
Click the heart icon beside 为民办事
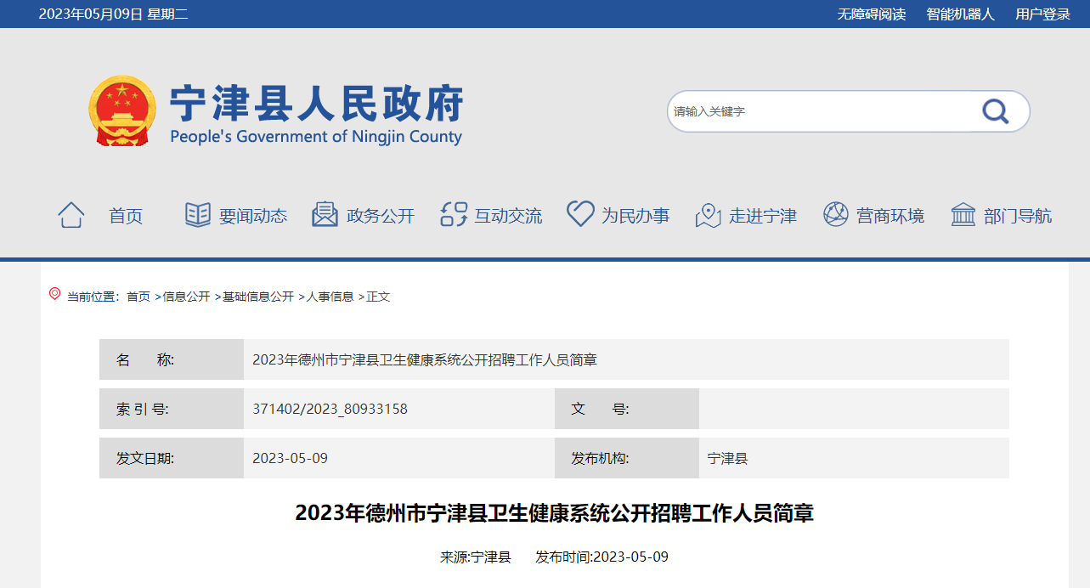pyautogui.click(x=580, y=214)
